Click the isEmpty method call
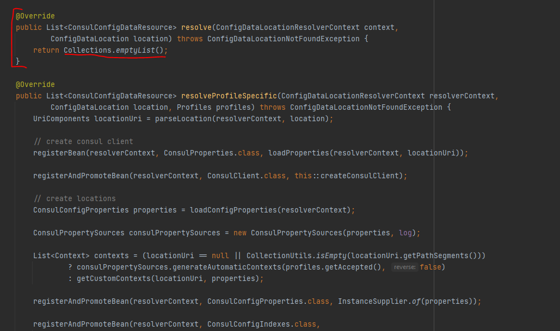Image resolution: width=560 pixels, height=331 pixels. (331, 256)
